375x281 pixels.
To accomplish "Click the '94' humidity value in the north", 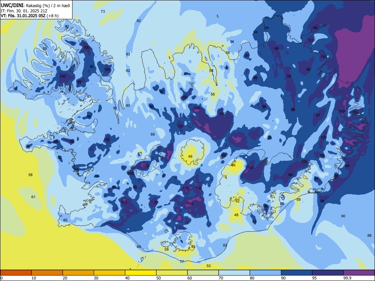I will (x=255, y=32).
